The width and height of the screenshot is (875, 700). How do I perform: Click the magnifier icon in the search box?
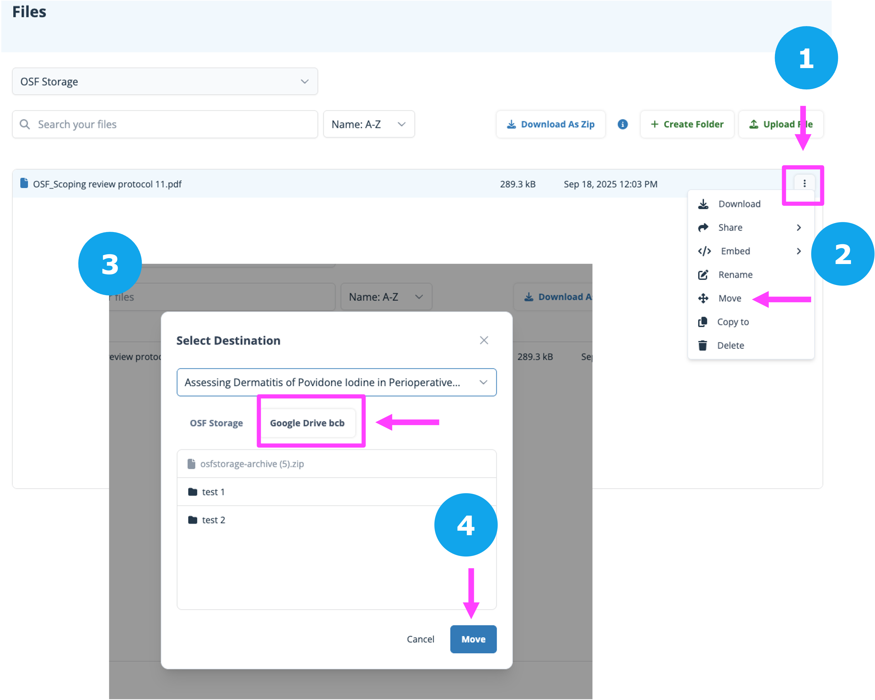click(25, 124)
